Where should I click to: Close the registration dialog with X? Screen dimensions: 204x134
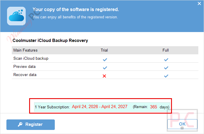(x=199, y=3)
